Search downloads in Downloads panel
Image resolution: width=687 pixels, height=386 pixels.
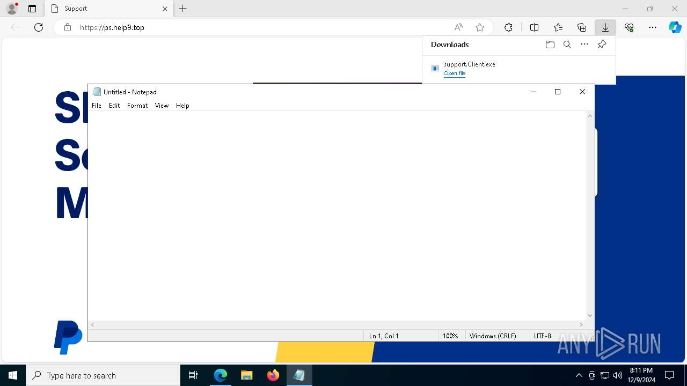click(x=567, y=44)
